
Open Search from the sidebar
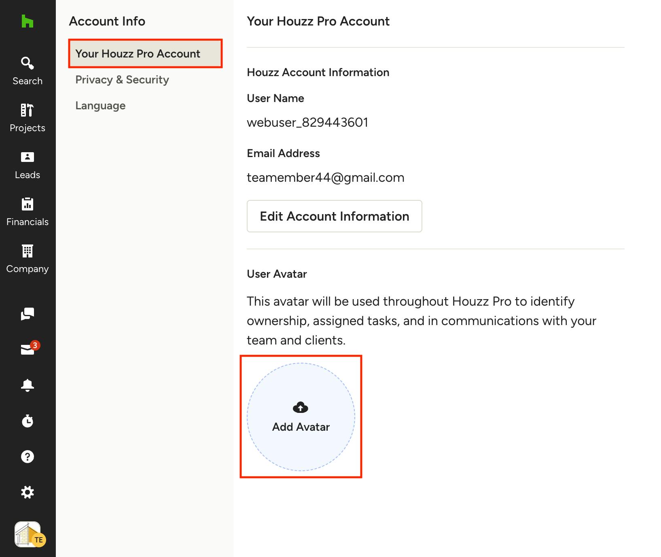pyautogui.click(x=28, y=71)
